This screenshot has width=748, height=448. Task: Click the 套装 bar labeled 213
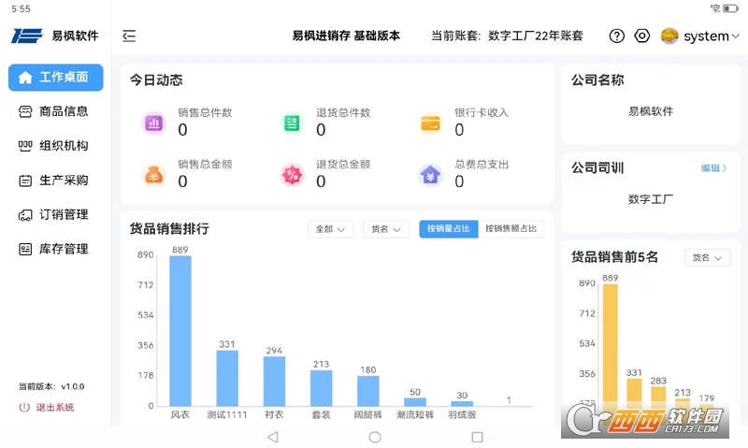321,388
